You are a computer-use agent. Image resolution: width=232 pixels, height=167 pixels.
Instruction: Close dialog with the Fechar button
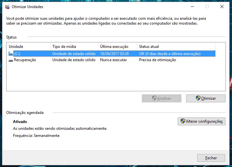(211, 158)
